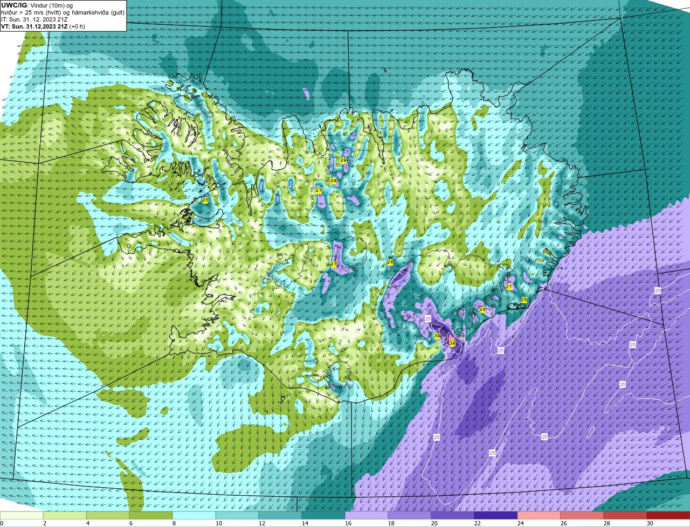The height and width of the screenshot is (527, 690).
Task: Click the '12' tick label on the color scale
Action: pyautogui.click(x=261, y=523)
